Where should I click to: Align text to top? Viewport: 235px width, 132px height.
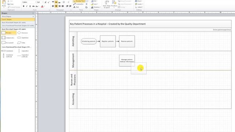coord(53,2)
